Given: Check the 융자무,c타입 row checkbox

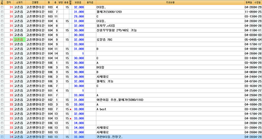Looking at the screenshot, I should (2, 26).
